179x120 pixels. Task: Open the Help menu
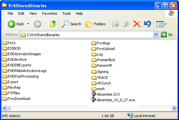tap(79, 13)
